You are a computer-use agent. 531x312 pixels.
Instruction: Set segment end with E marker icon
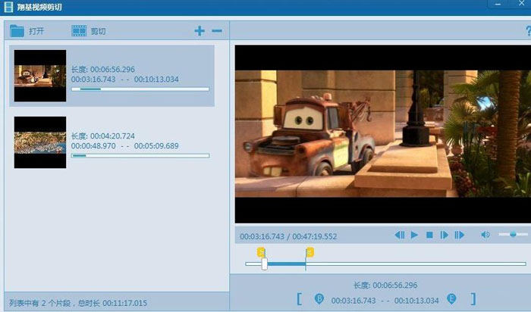point(451,299)
